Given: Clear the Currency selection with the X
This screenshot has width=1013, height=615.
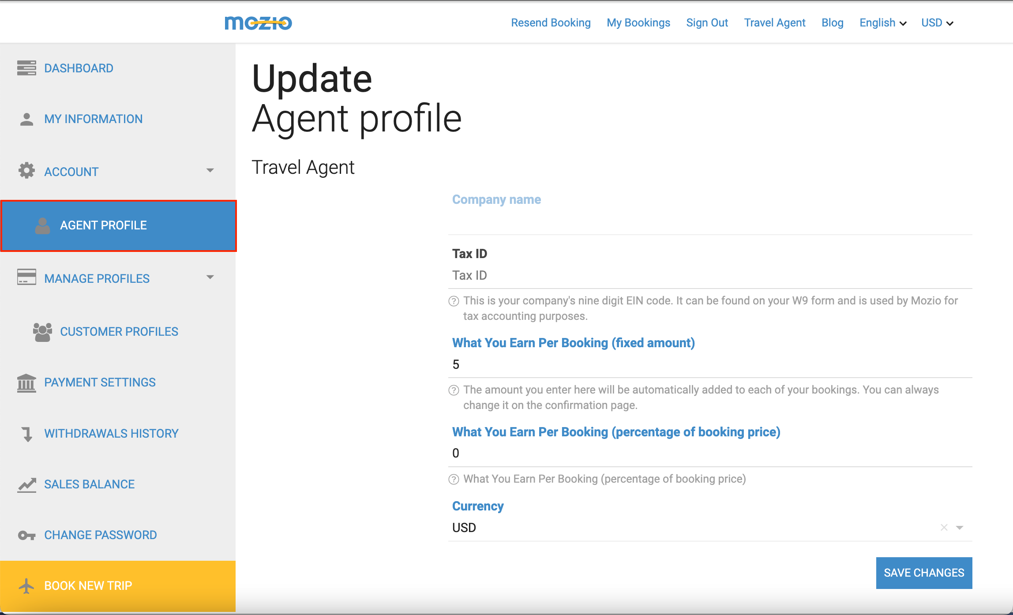Looking at the screenshot, I should pos(944,527).
